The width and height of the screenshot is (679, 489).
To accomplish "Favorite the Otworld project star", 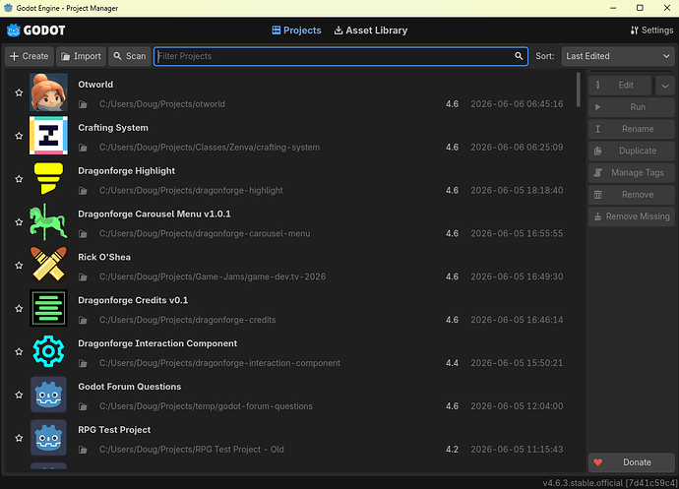I will [19, 92].
